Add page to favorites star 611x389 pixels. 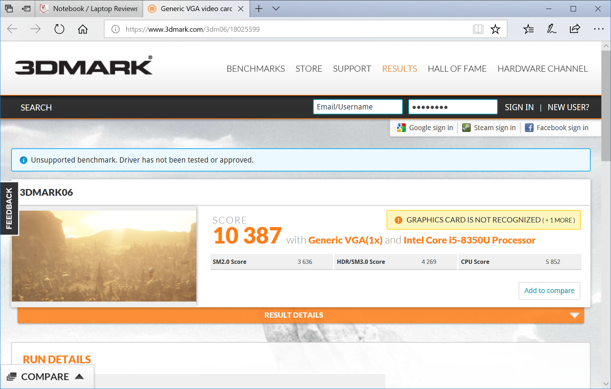495,29
